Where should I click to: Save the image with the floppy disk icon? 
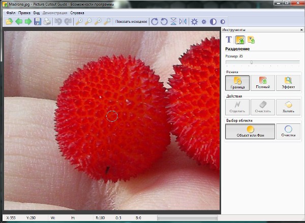click(37, 22)
